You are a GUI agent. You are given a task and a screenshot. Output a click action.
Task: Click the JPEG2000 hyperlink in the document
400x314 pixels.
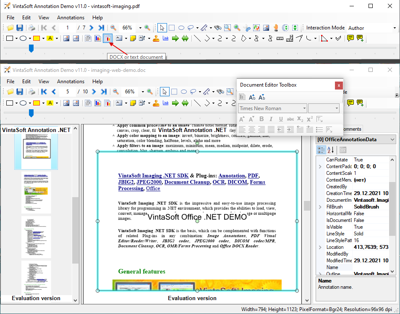pos(148,182)
